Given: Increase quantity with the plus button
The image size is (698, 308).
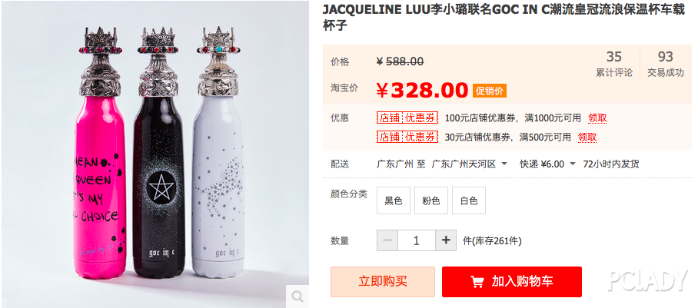Looking at the screenshot, I should coord(446,240).
